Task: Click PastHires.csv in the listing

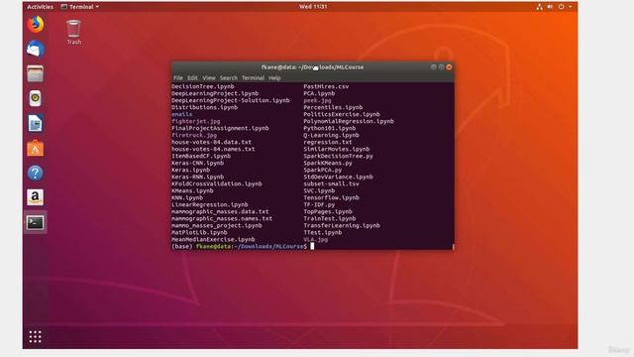Action: pyautogui.click(x=326, y=86)
